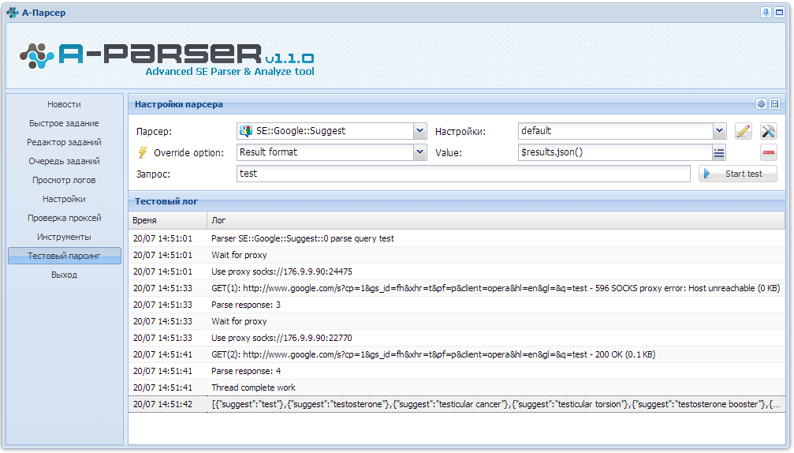Select log row 'Parse response: 3'
This screenshot has height=453, width=794.
click(x=457, y=305)
